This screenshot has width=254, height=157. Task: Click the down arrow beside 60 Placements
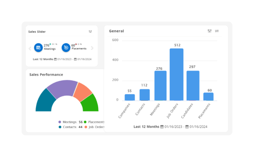76,44
